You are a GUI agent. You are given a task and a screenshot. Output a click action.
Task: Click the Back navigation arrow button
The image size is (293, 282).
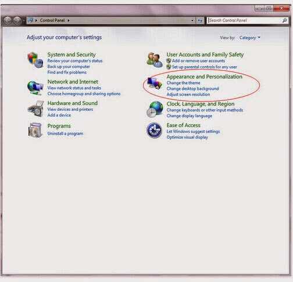click(x=8, y=20)
